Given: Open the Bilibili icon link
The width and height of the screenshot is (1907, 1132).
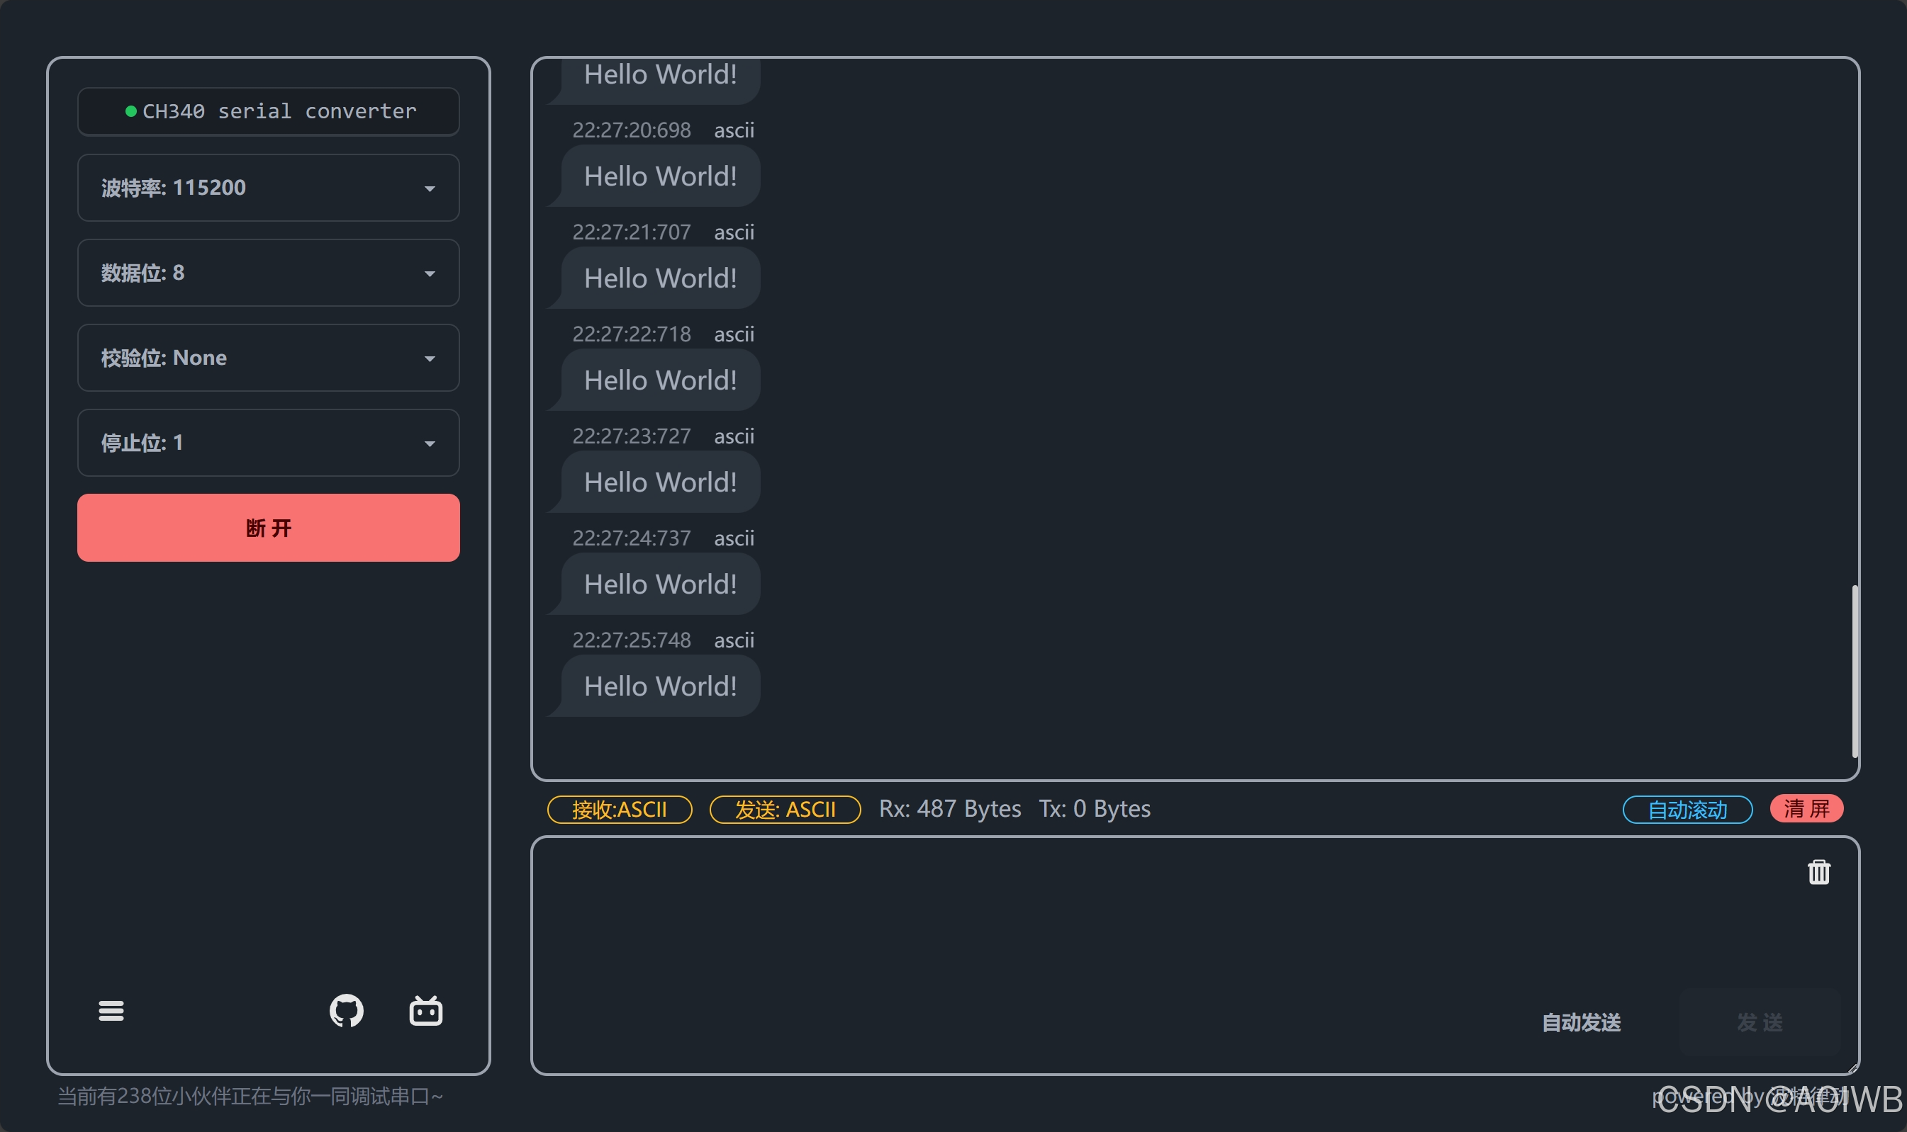Looking at the screenshot, I should point(425,1011).
